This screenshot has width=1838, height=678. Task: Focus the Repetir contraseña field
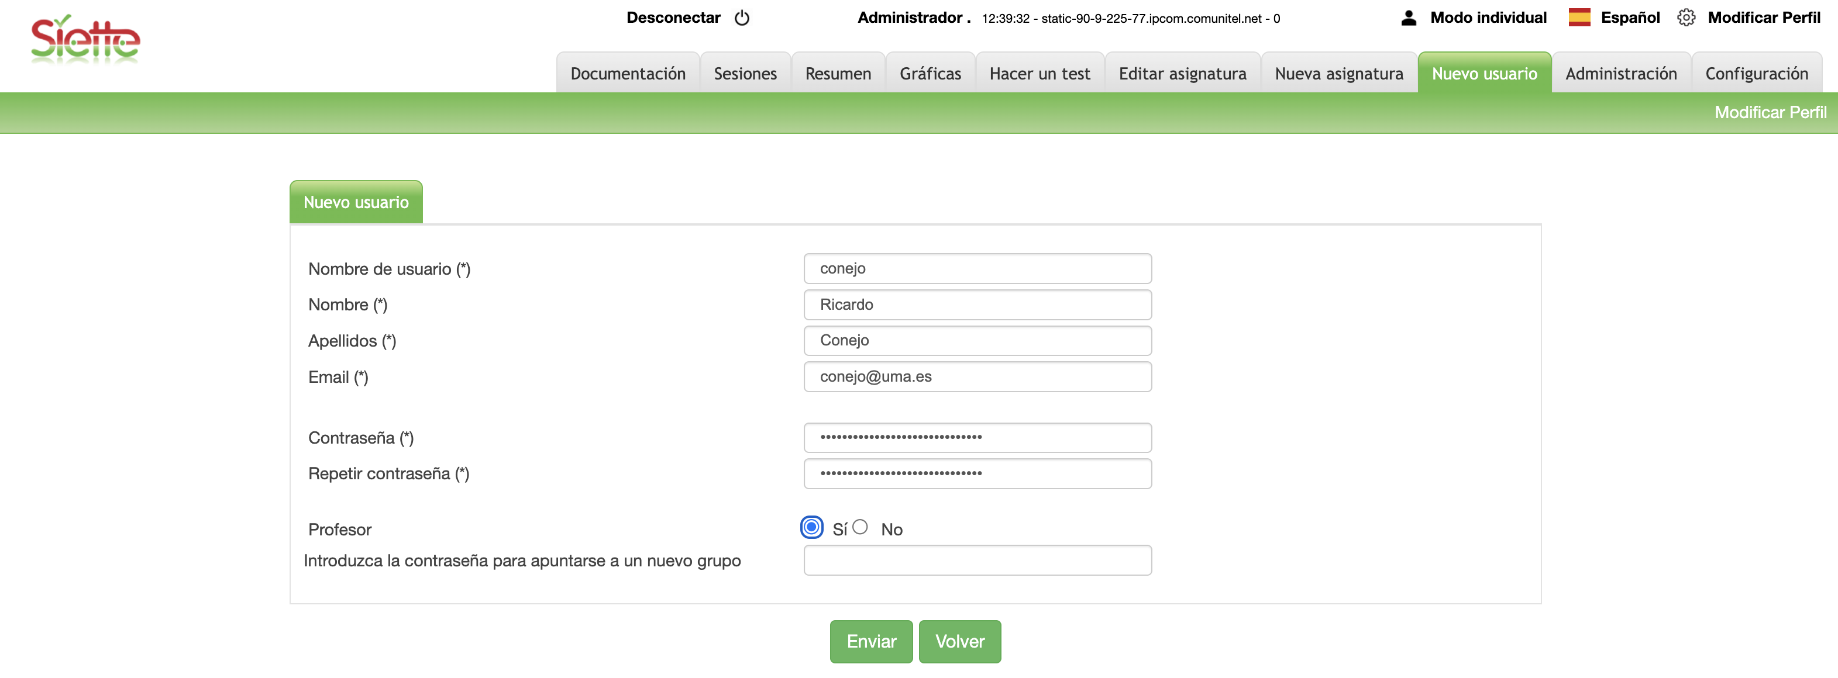977,474
